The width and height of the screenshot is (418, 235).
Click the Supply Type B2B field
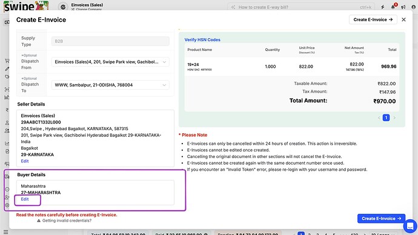(110, 41)
